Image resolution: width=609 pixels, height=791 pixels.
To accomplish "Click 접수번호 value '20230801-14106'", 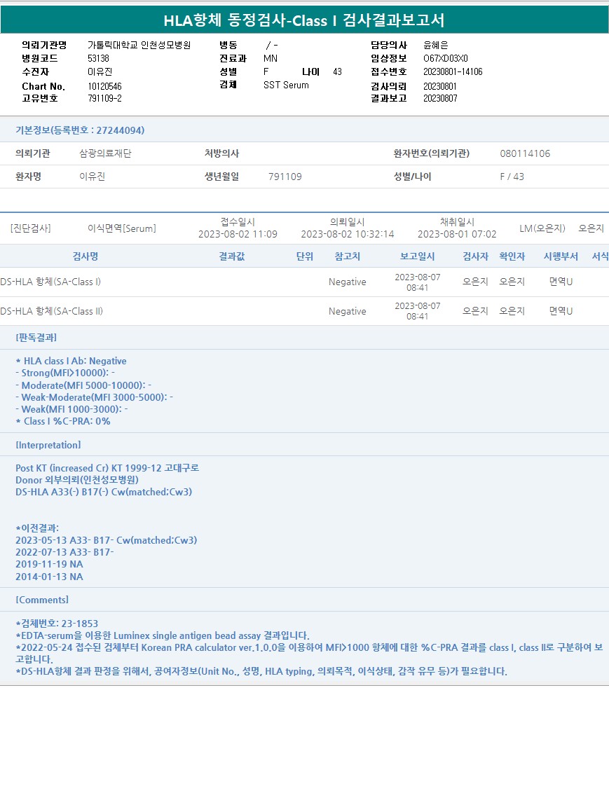I will [453, 71].
